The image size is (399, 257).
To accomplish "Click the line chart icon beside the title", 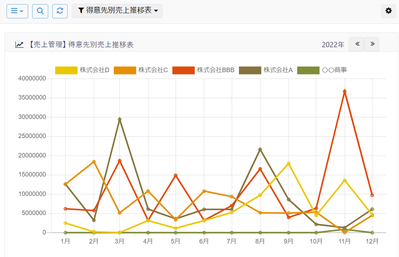I will click(19, 44).
